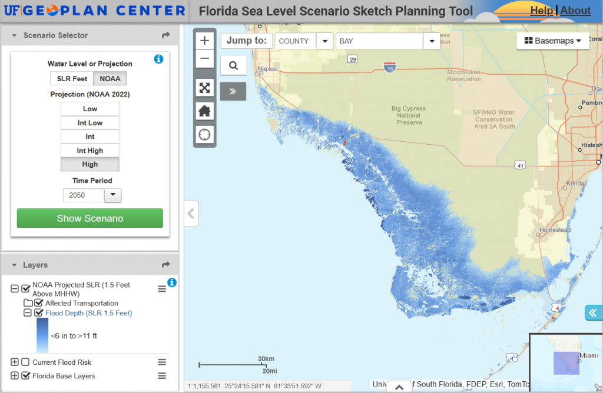Open the Basemaps dropdown
Screen dimensions: 603x393
pyautogui.click(x=553, y=41)
